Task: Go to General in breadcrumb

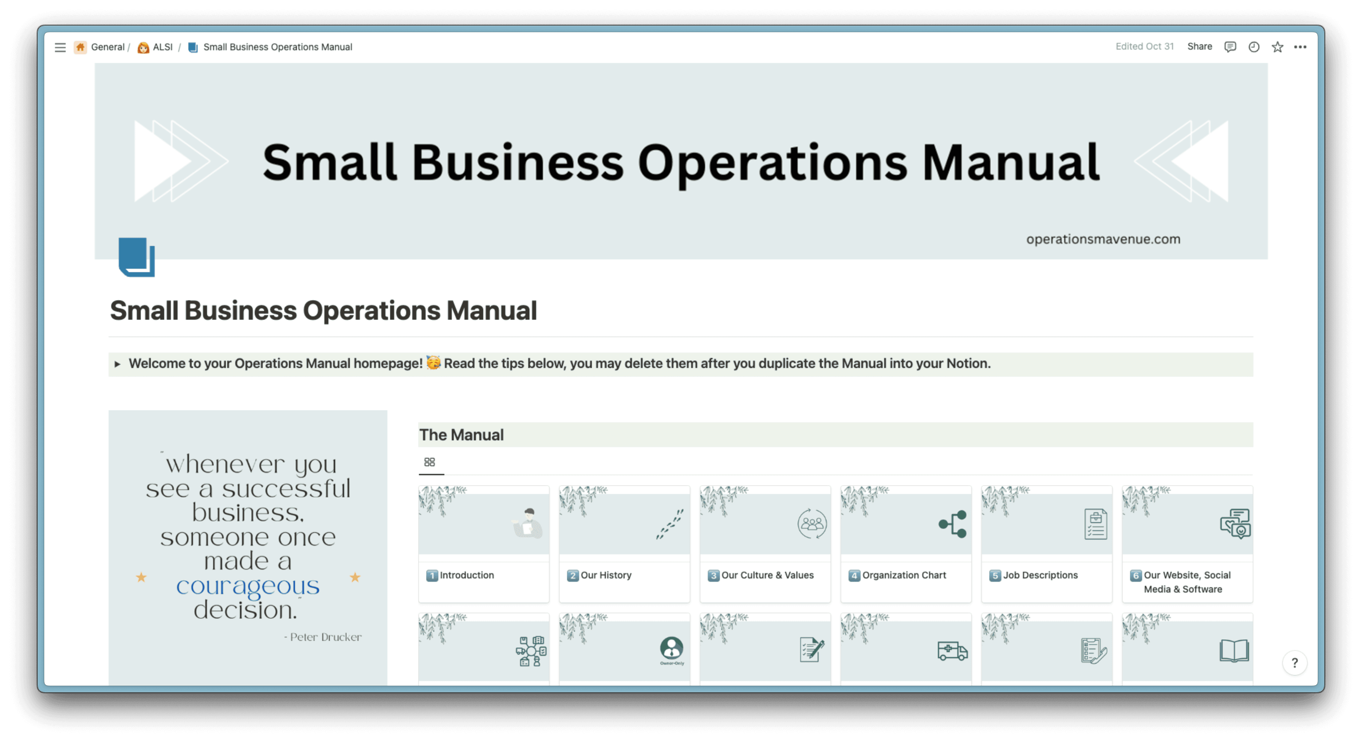Action: [107, 47]
